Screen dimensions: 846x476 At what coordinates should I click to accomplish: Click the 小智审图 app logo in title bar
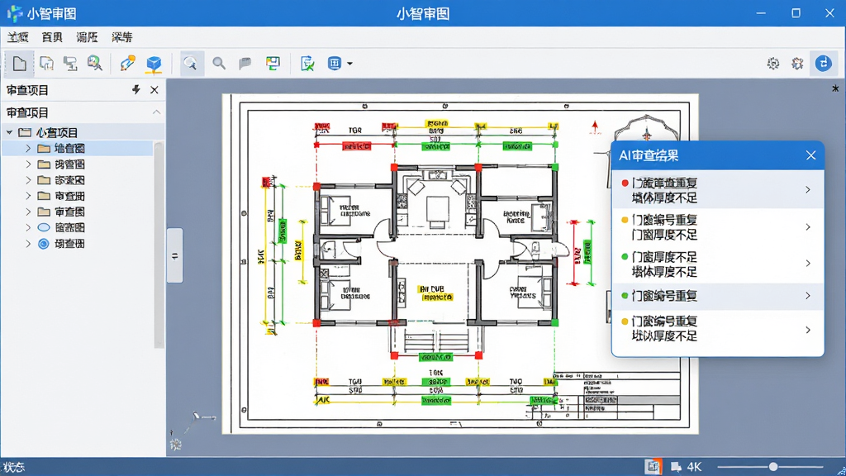coord(15,13)
